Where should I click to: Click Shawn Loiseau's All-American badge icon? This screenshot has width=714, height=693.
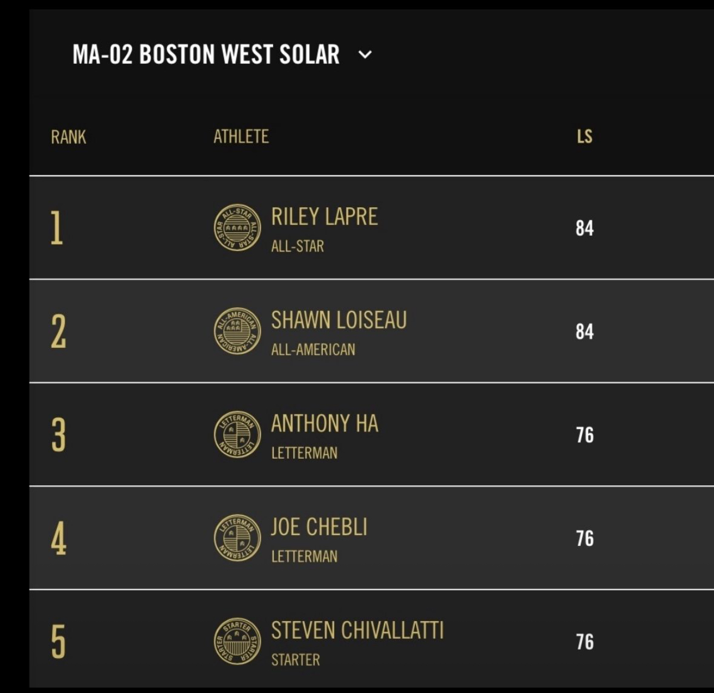coord(237,331)
